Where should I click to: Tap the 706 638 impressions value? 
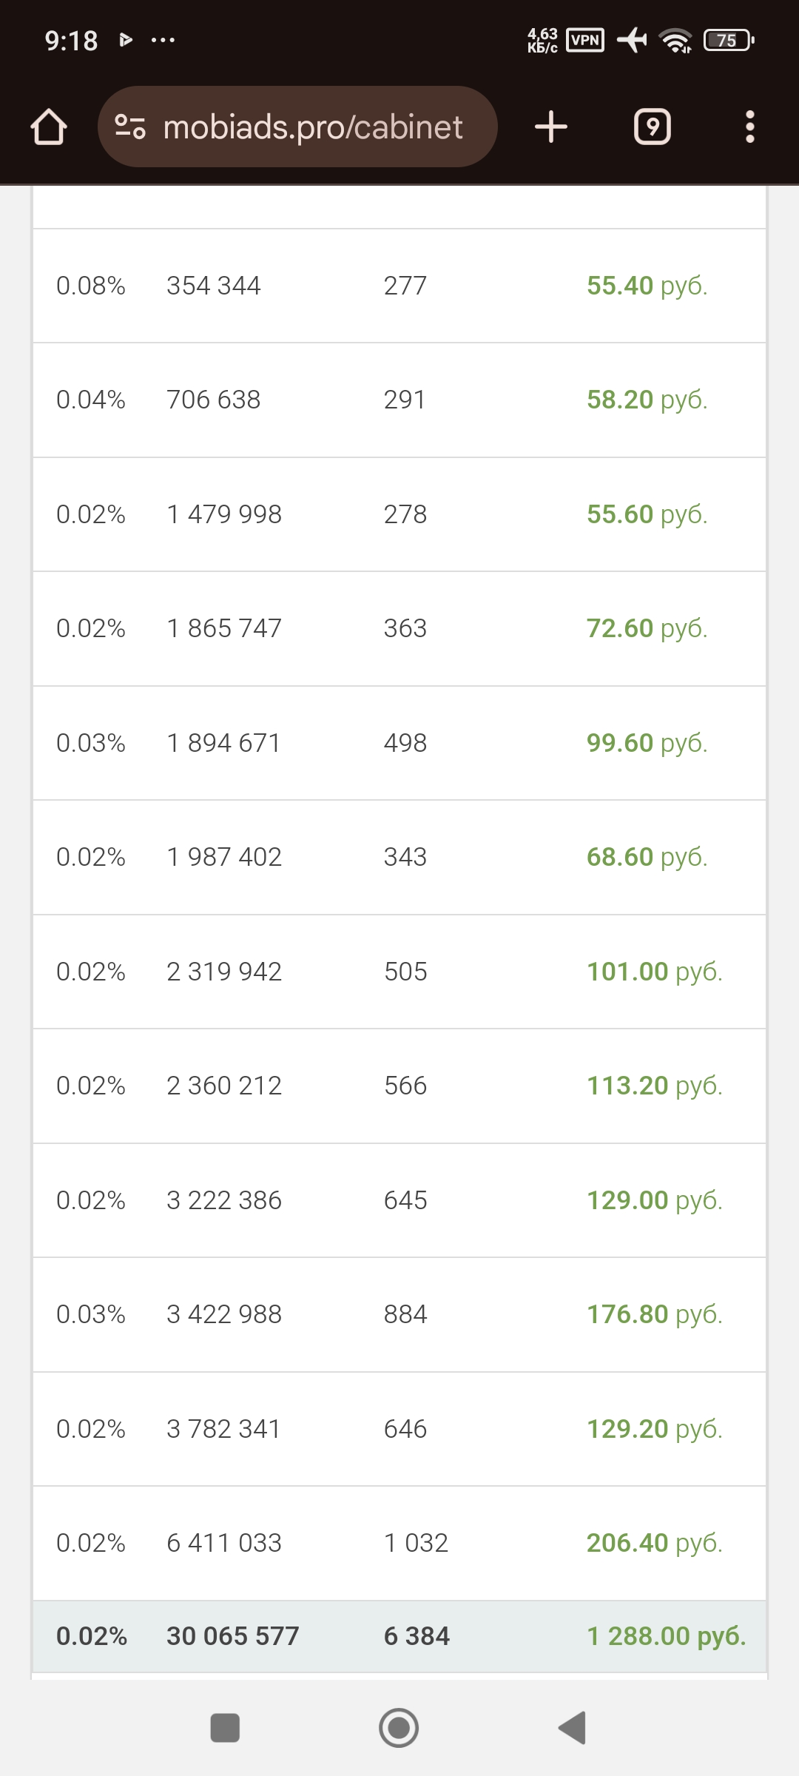click(x=214, y=400)
